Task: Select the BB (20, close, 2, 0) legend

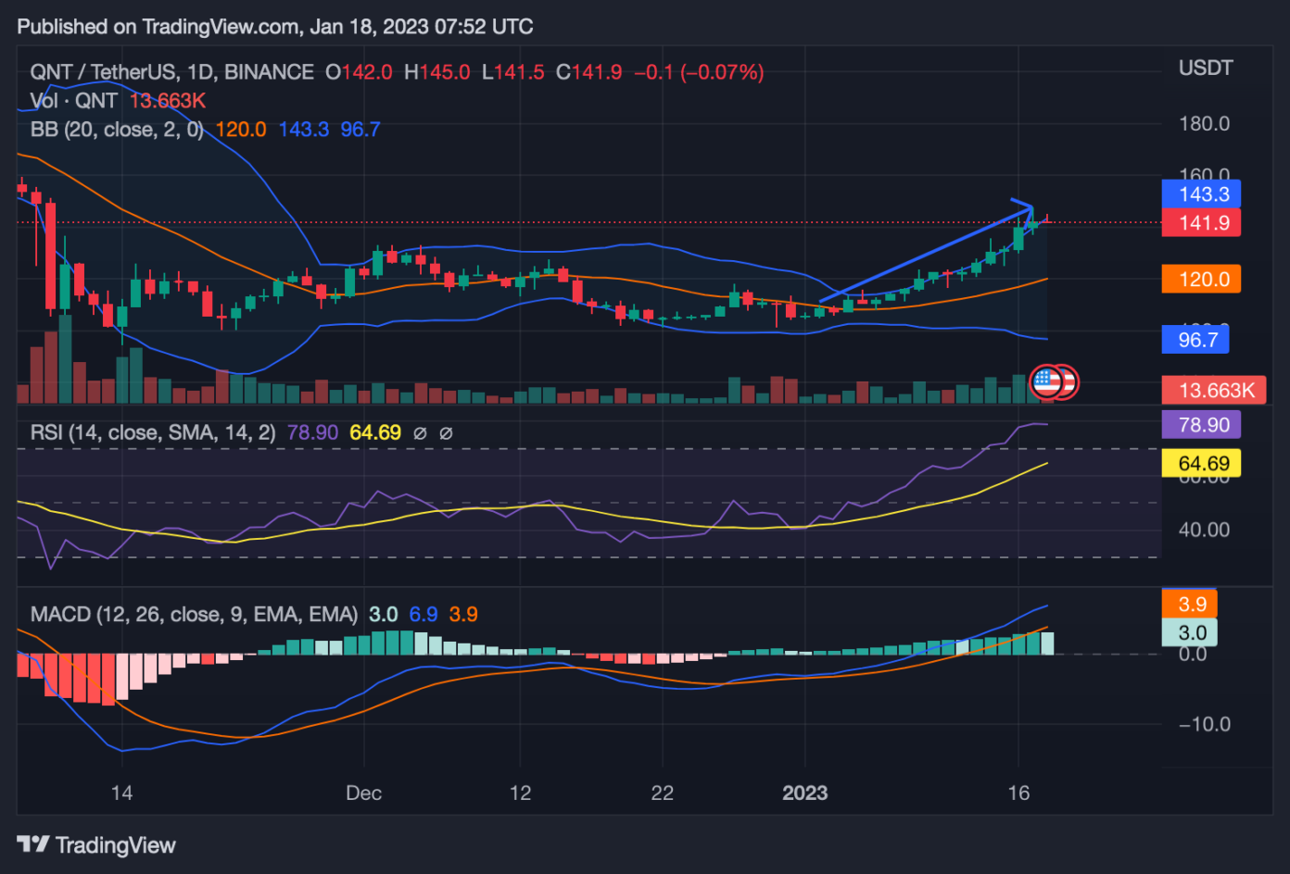Action: 117,130
